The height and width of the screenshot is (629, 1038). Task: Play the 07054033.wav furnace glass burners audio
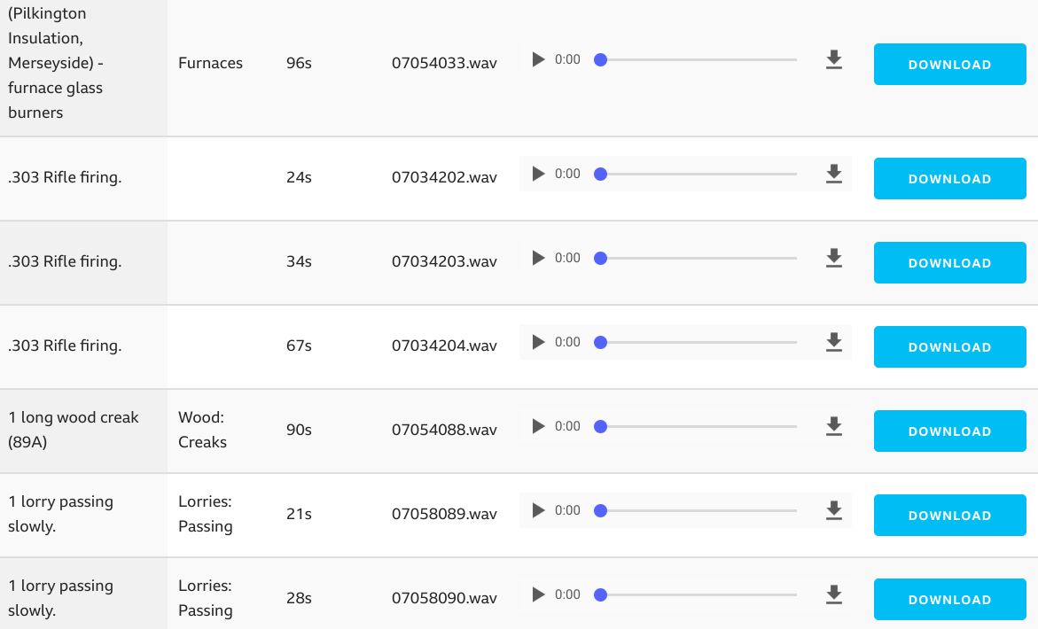pos(538,59)
